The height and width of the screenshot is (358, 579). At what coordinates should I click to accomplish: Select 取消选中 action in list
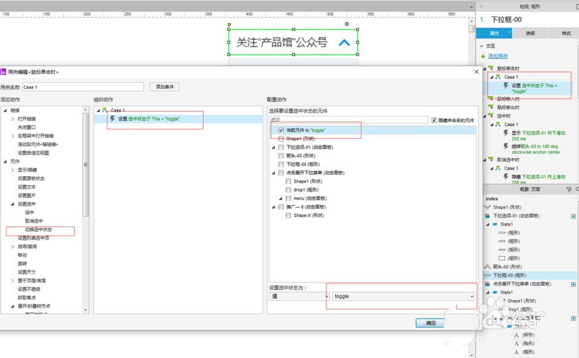click(34, 221)
